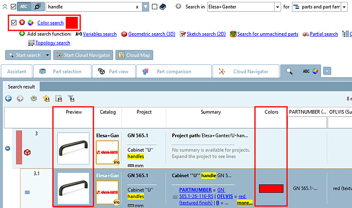Image resolution: width=352 pixels, height=208 pixels.
Task: Switch to the Part comparison tab
Action: (x=174, y=72)
